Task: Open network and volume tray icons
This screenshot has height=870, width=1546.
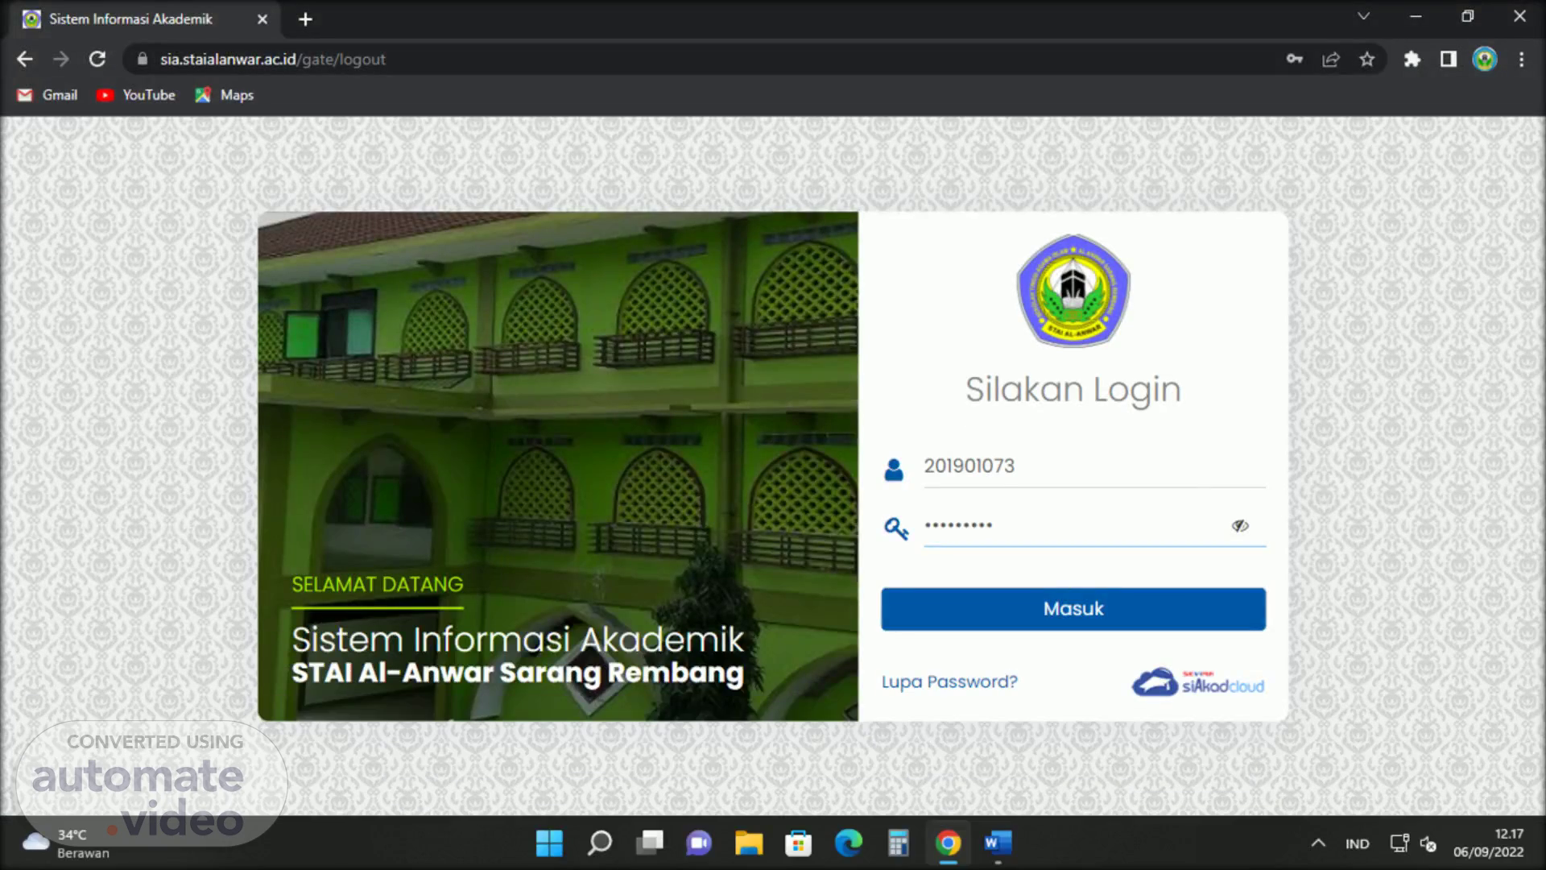Action: (x=1414, y=843)
